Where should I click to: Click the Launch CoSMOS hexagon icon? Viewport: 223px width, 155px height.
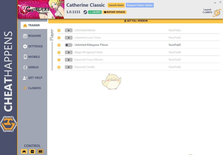point(217,13)
